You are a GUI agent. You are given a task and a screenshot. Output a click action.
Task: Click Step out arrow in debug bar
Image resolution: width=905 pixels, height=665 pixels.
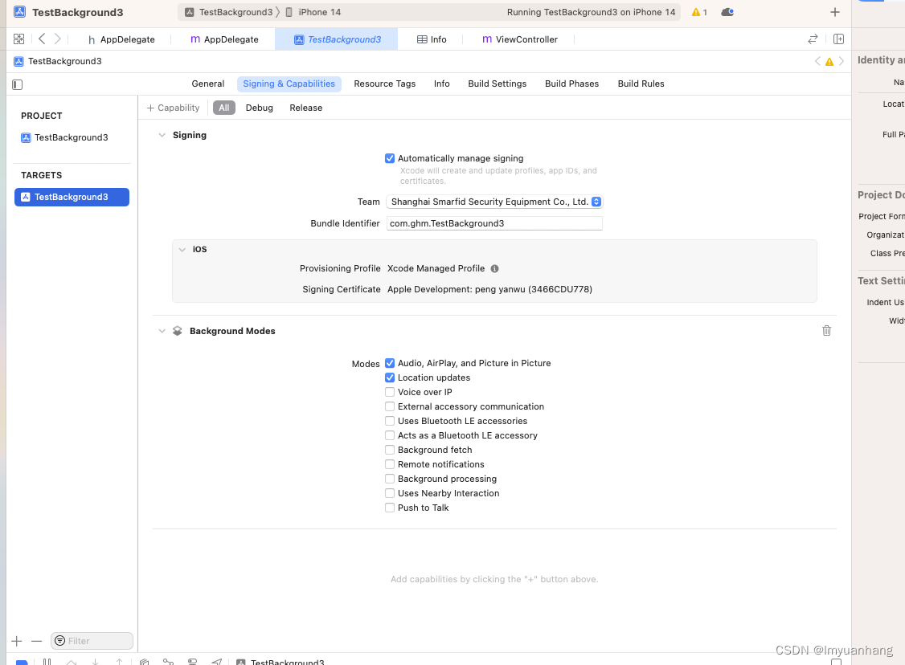(x=120, y=662)
